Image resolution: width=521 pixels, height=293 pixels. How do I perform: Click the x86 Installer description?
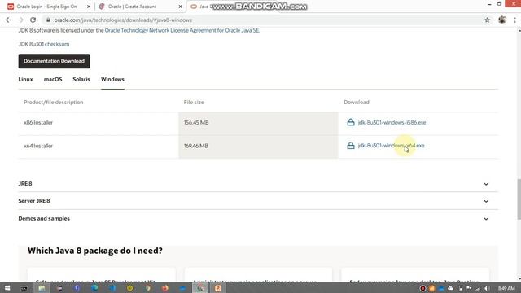(38, 122)
